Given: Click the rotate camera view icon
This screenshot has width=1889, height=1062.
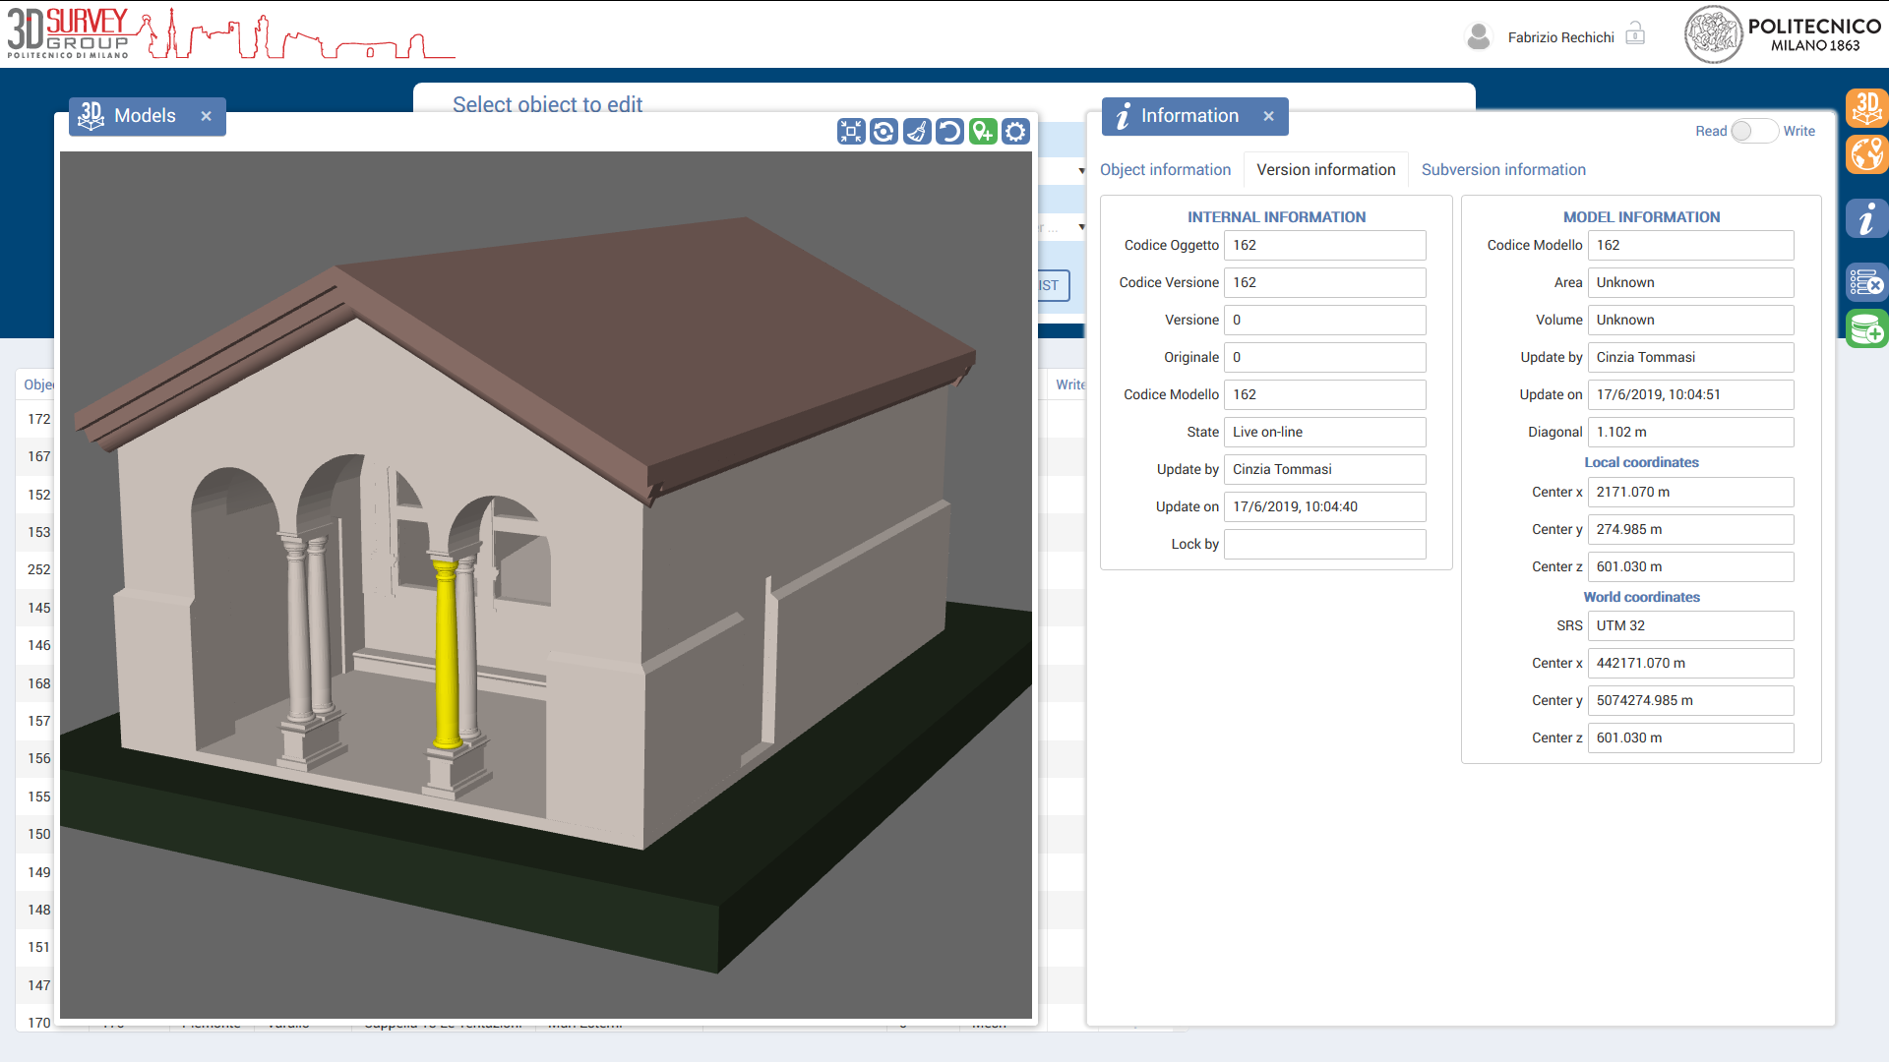Looking at the screenshot, I should 884,132.
